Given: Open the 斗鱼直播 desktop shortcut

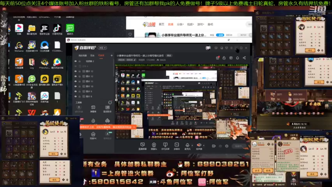Looking at the screenshot, I should pos(19,64).
